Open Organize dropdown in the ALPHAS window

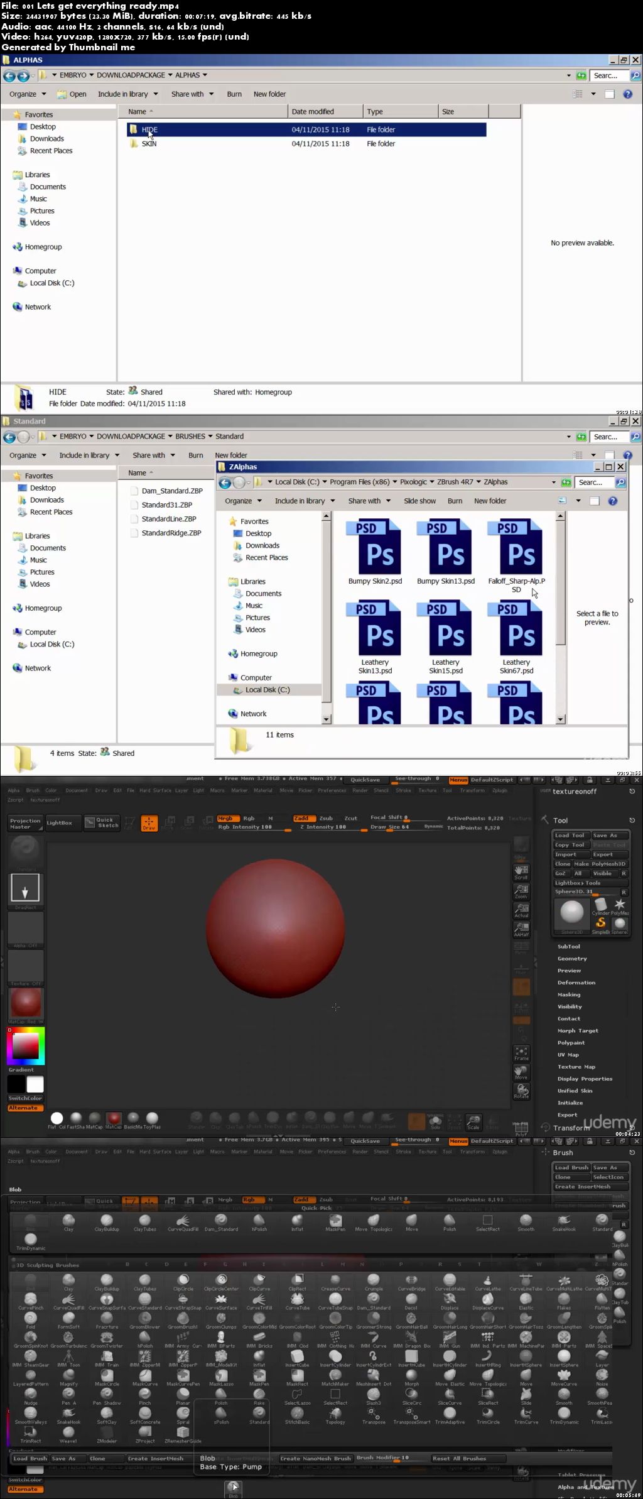(x=28, y=94)
